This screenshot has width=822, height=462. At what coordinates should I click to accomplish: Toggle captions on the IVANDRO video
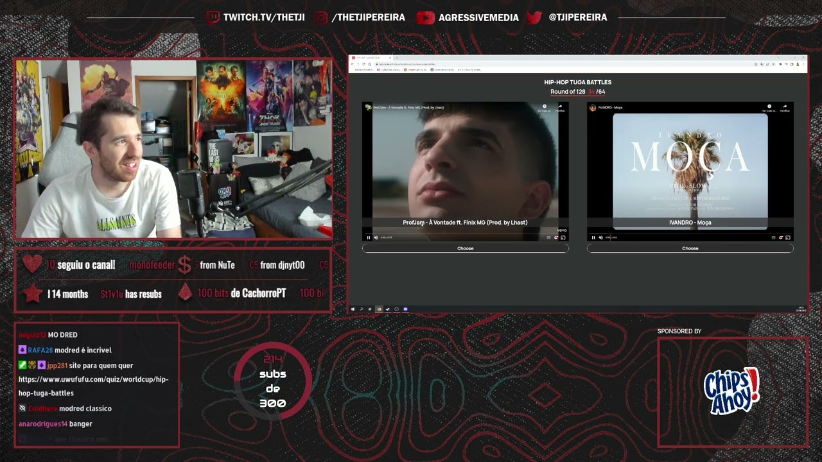pos(773,237)
